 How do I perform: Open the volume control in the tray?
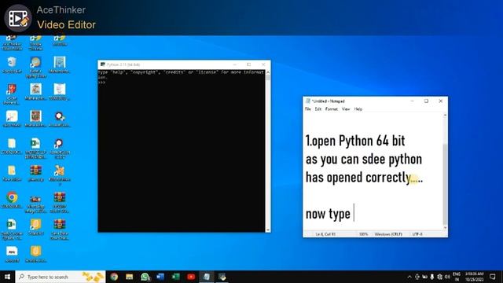coord(447,277)
